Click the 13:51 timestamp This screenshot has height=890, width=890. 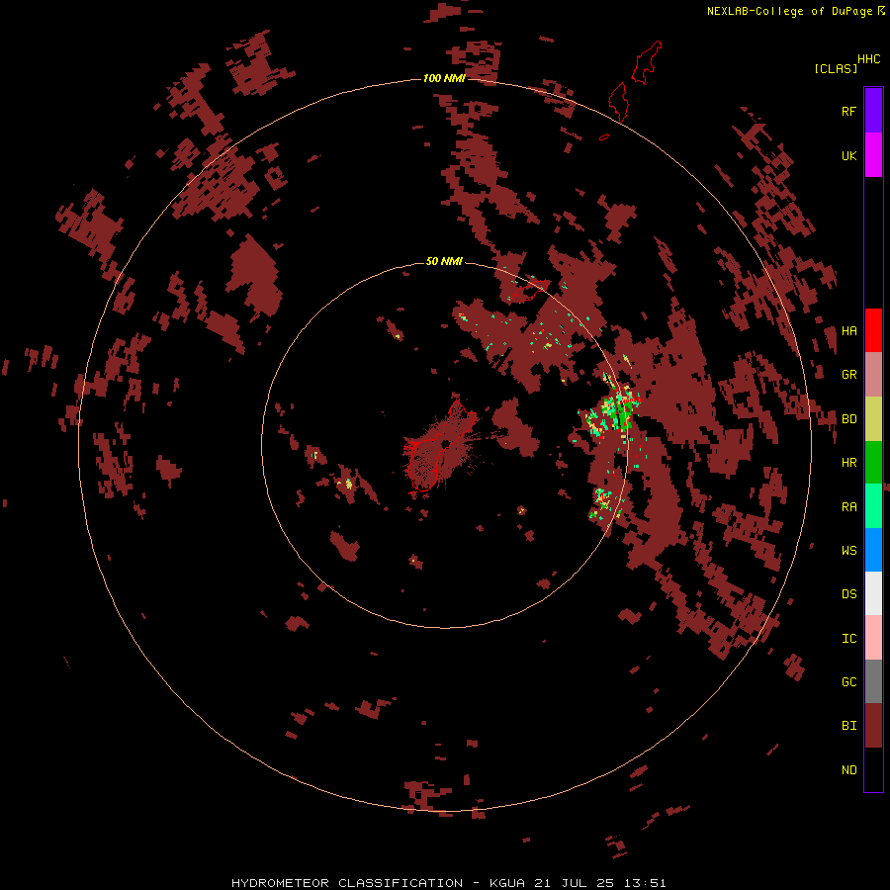[x=646, y=883]
